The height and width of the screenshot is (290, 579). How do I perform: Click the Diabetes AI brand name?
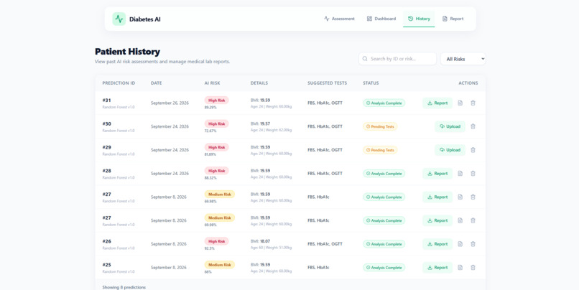(x=145, y=19)
